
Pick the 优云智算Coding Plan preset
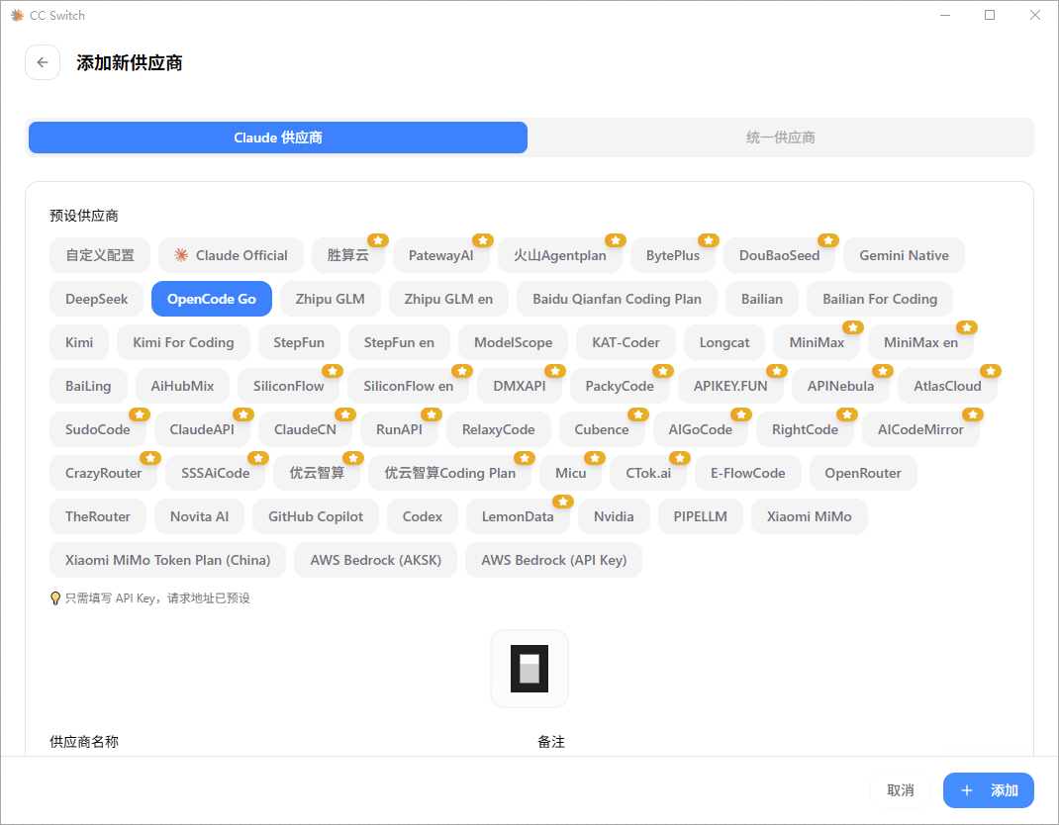(449, 473)
